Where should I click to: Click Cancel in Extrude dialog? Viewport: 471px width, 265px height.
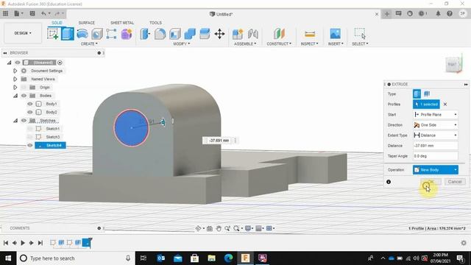point(455,182)
